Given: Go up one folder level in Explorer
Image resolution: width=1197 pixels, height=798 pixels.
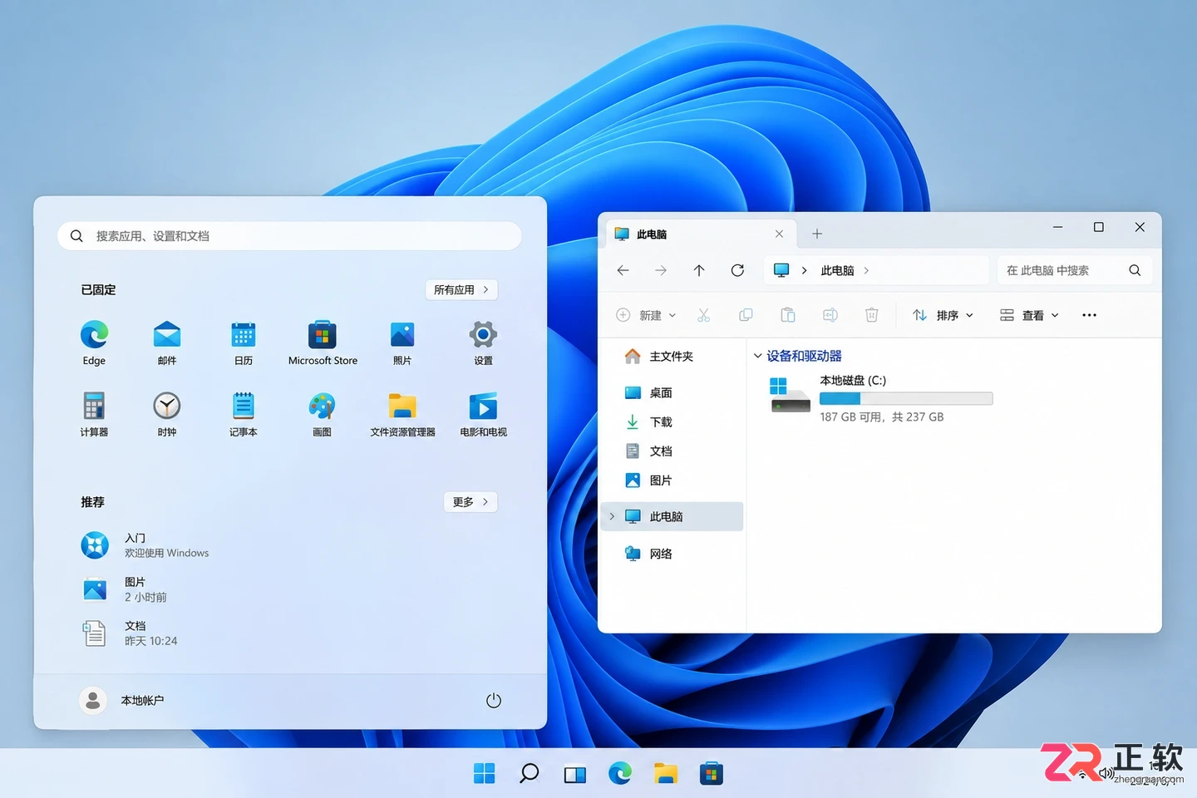Looking at the screenshot, I should [699, 270].
